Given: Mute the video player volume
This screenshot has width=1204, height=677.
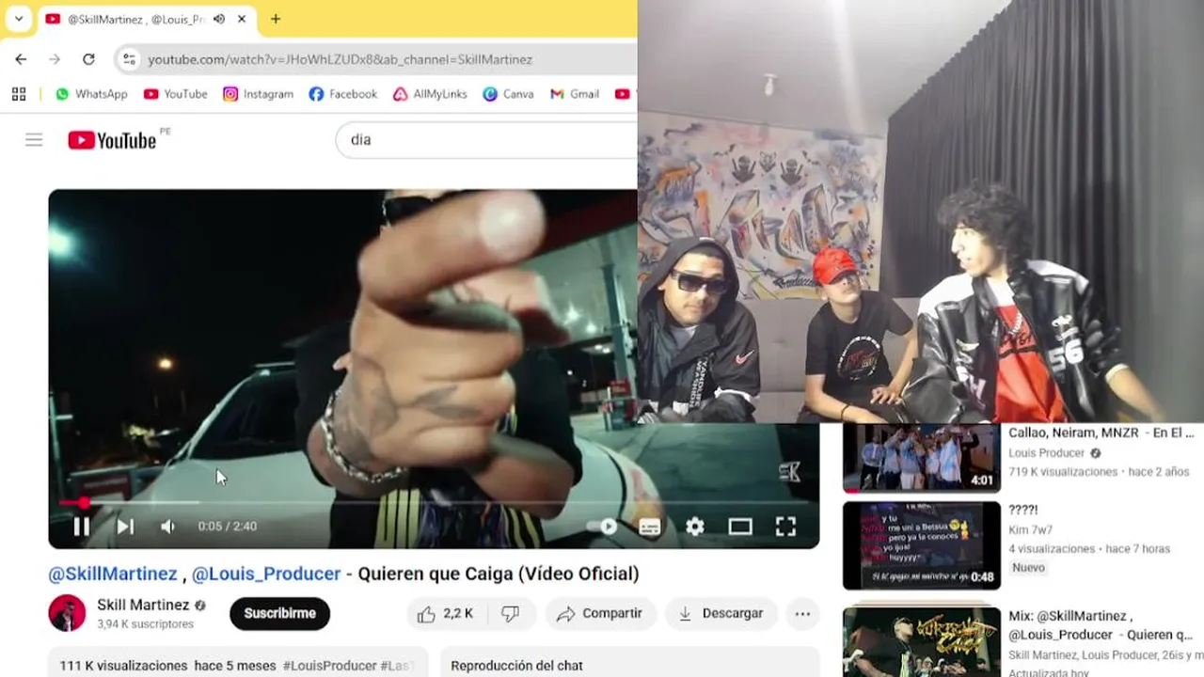Looking at the screenshot, I should click(x=167, y=527).
